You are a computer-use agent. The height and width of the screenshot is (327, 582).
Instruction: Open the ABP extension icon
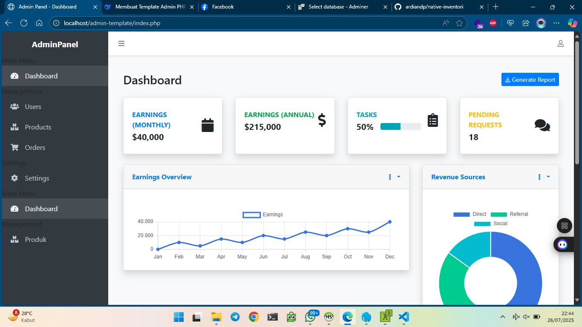click(x=493, y=23)
